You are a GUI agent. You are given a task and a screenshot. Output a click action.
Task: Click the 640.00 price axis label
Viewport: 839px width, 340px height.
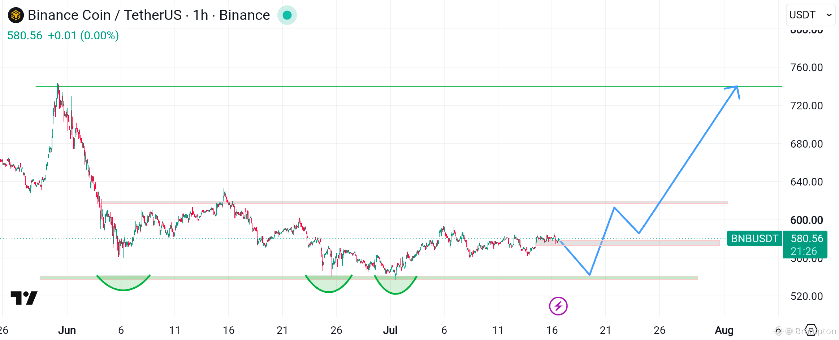(806, 182)
